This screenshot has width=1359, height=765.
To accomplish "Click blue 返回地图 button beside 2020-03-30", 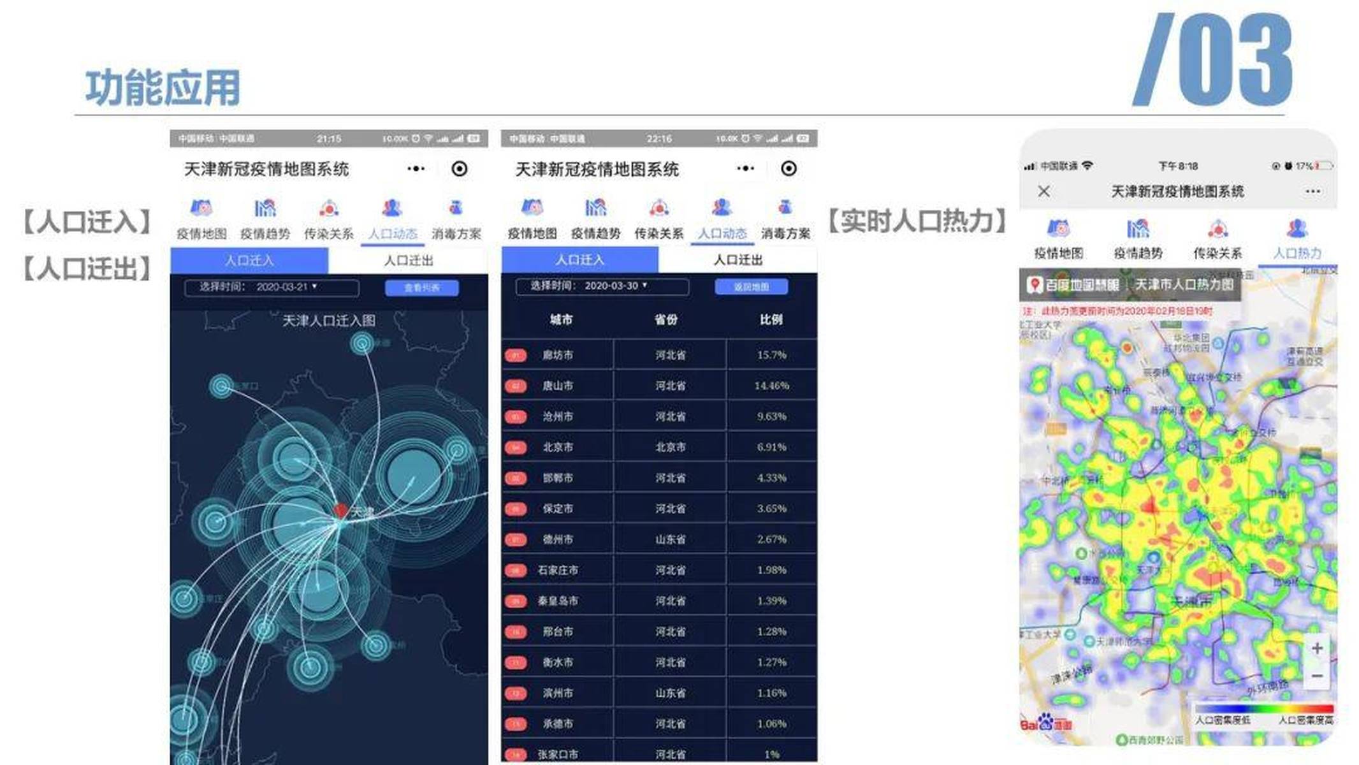I will point(751,287).
